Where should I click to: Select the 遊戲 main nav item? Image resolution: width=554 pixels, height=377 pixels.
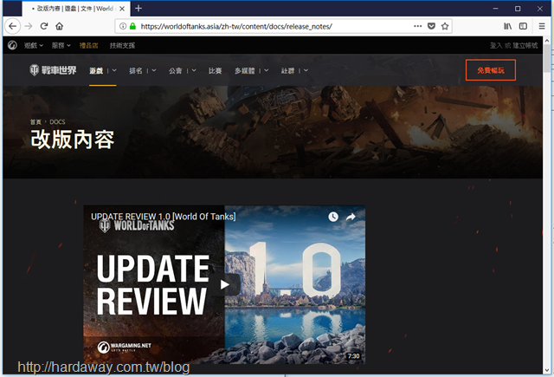96,71
